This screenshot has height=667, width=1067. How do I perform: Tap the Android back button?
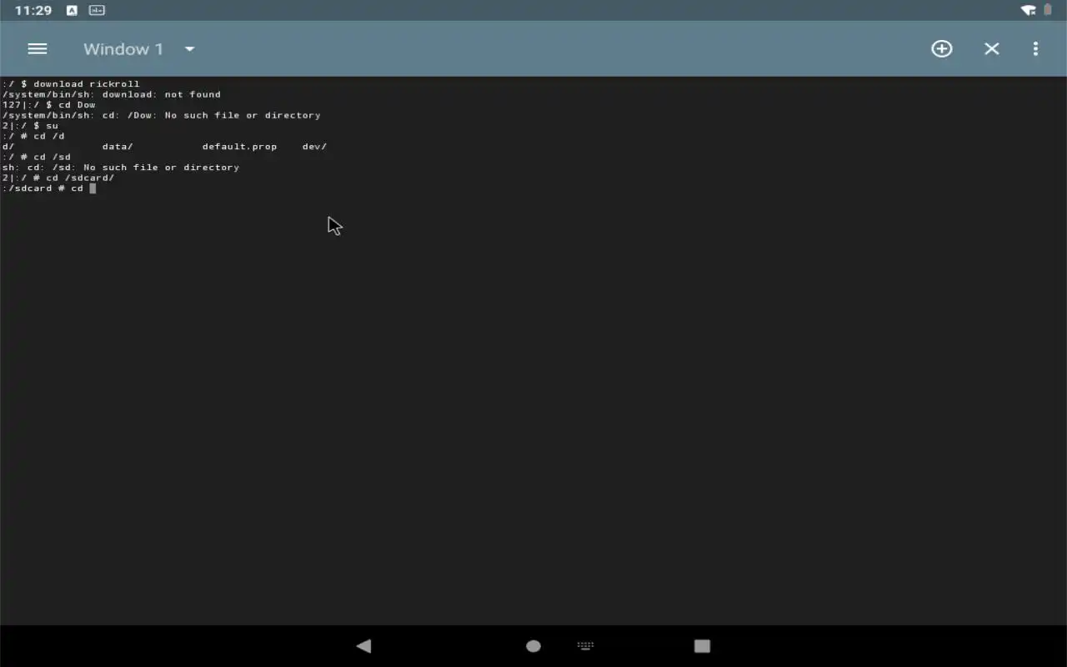pos(363,646)
